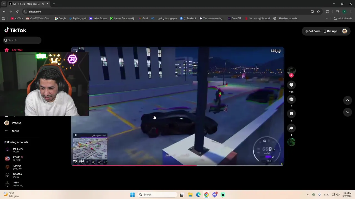Go to the next video with down arrow
The height and width of the screenshot is (199, 355).
(x=348, y=112)
